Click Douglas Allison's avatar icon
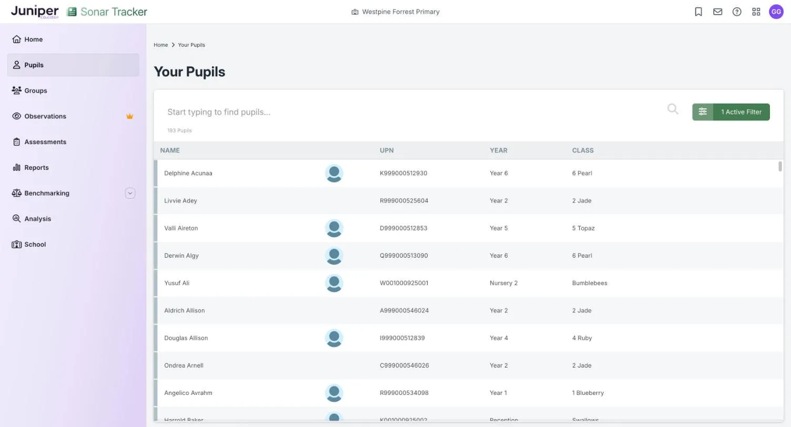 334,338
